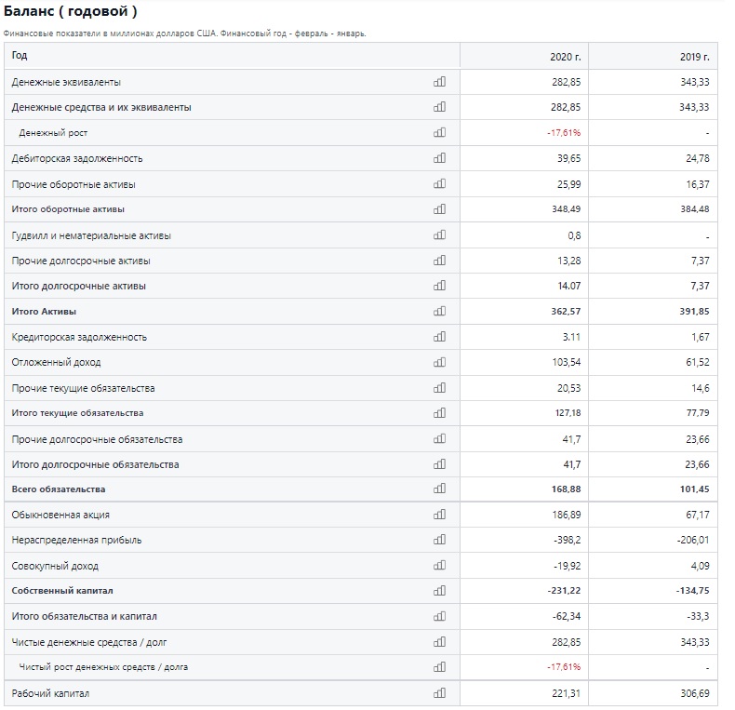This screenshot has width=735, height=710.
Task: Show chart for Кредиторская задолженность
Action: click(439, 336)
